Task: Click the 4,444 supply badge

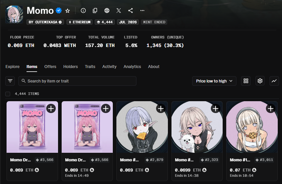Action: click(105, 22)
